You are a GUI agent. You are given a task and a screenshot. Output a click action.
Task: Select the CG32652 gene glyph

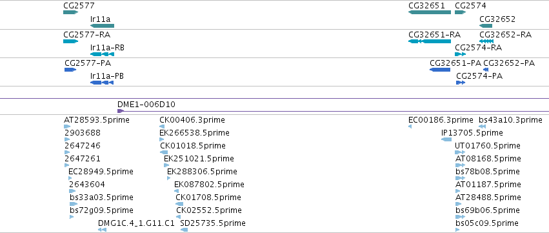click(x=486, y=26)
